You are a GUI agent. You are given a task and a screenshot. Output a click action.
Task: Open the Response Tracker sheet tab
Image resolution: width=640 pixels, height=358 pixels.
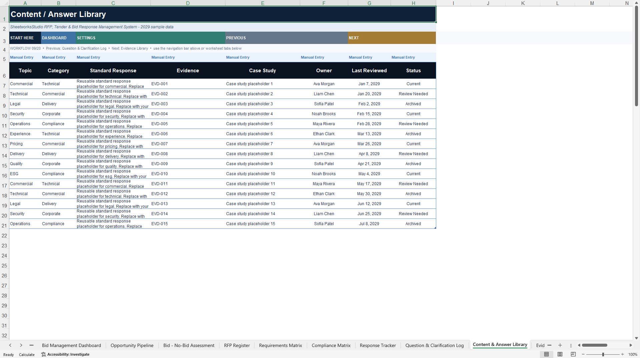(x=378, y=345)
